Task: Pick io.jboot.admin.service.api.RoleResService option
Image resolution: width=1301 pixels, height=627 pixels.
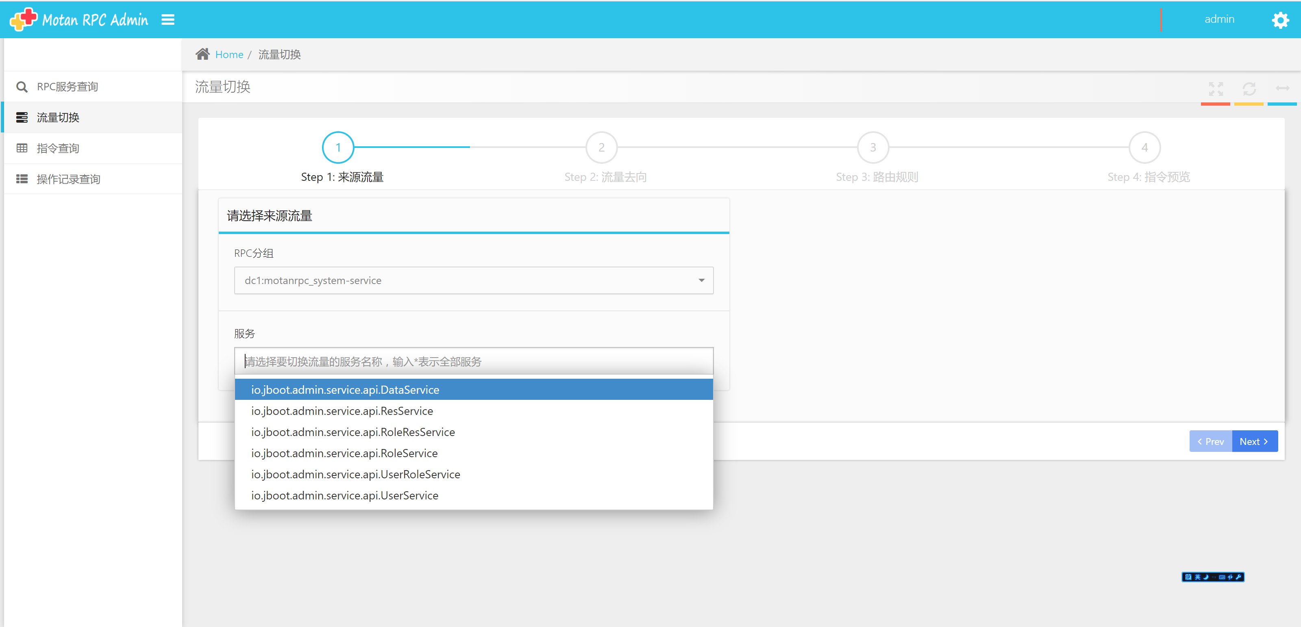Action: pyautogui.click(x=352, y=432)
